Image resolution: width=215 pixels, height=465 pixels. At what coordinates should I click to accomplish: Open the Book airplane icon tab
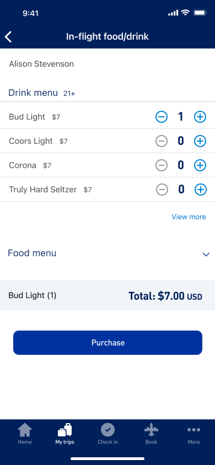click(151, 434)
